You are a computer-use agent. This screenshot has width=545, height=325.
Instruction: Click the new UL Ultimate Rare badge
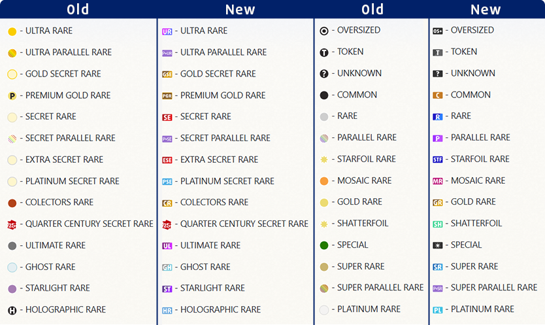pyautogui.click(x=167, y=246)
